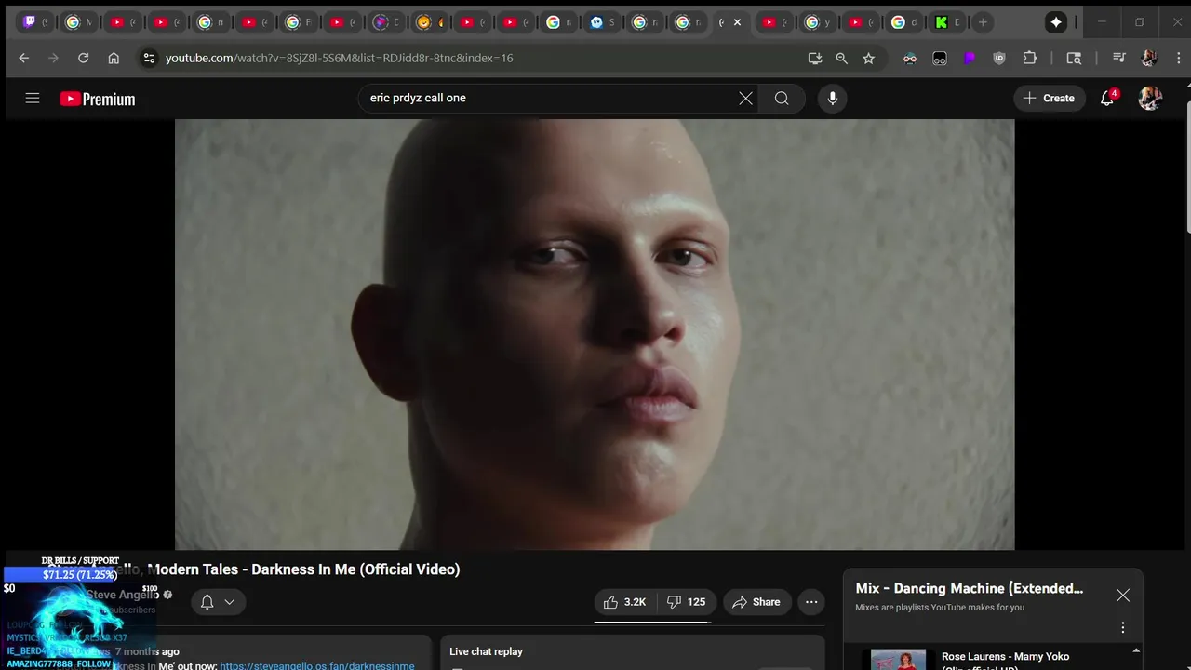Open the purple extension icon in the toolbar
The height and width of the screenshot is (670, 1191).
tap(970, 58)
